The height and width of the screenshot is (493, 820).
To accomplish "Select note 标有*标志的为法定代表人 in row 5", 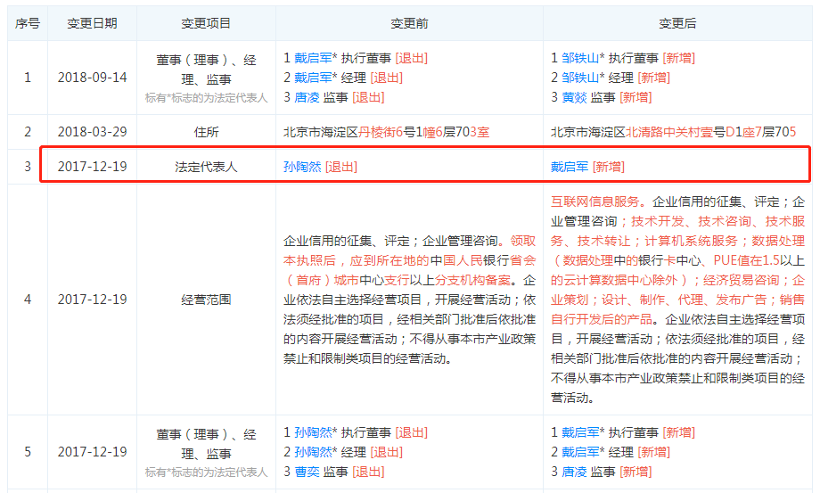I will [206, 472].
